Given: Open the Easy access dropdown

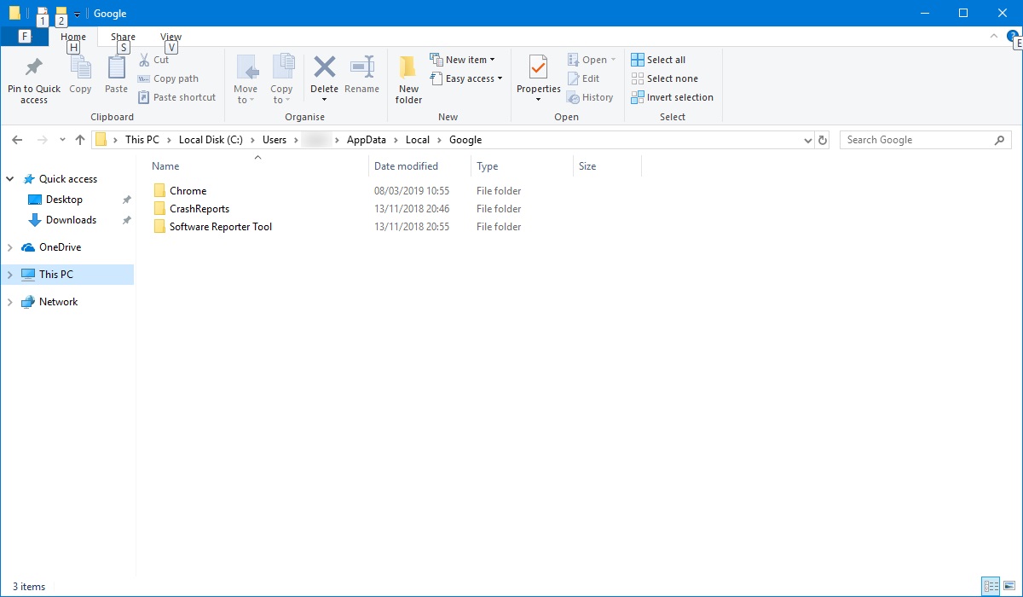Looking at the screenshot, I should (466, 78).
